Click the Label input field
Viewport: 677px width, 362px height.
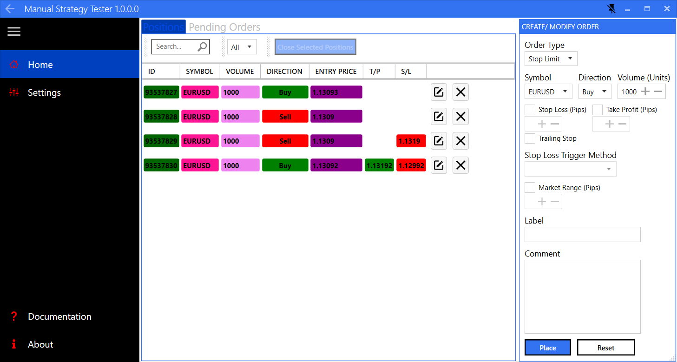(583, 235)
